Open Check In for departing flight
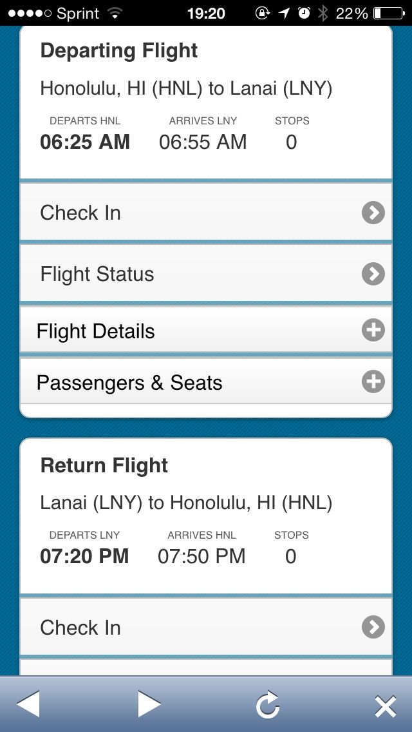 point(80,213)
